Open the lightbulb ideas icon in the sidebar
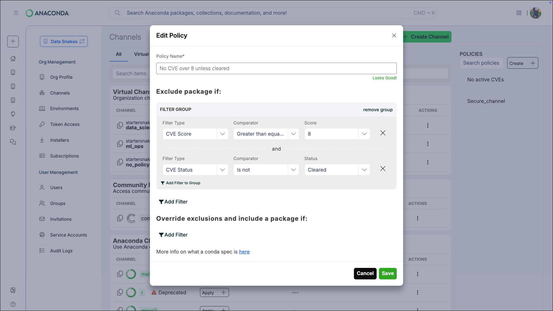Image resolution: width=553 pixels, height=311 pixels. [13, 114]
